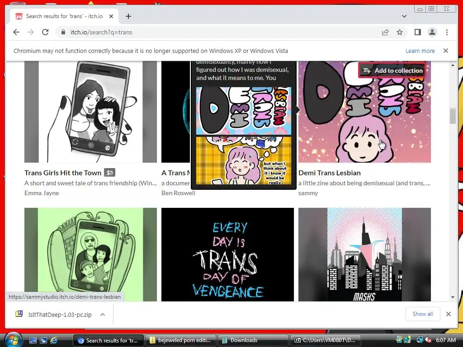Expand the tab search dropdown chevron
Screen dimensions: 463x347
[x=404, y=16]
